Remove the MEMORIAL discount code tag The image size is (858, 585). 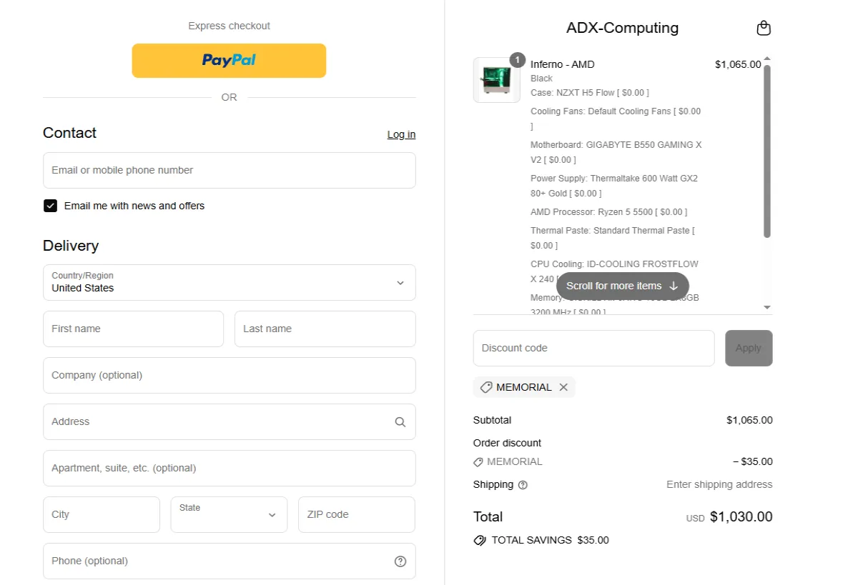(563, 387)
